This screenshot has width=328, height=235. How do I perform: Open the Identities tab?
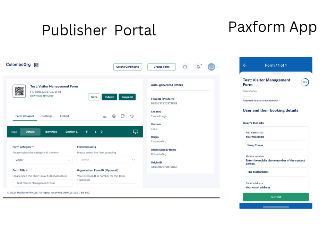[x=51, y=132]
